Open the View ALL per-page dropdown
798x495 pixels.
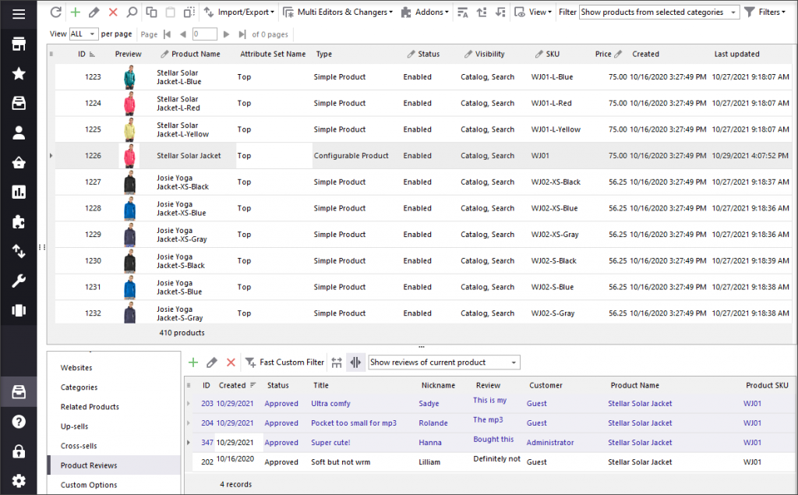tap(83, 34)
